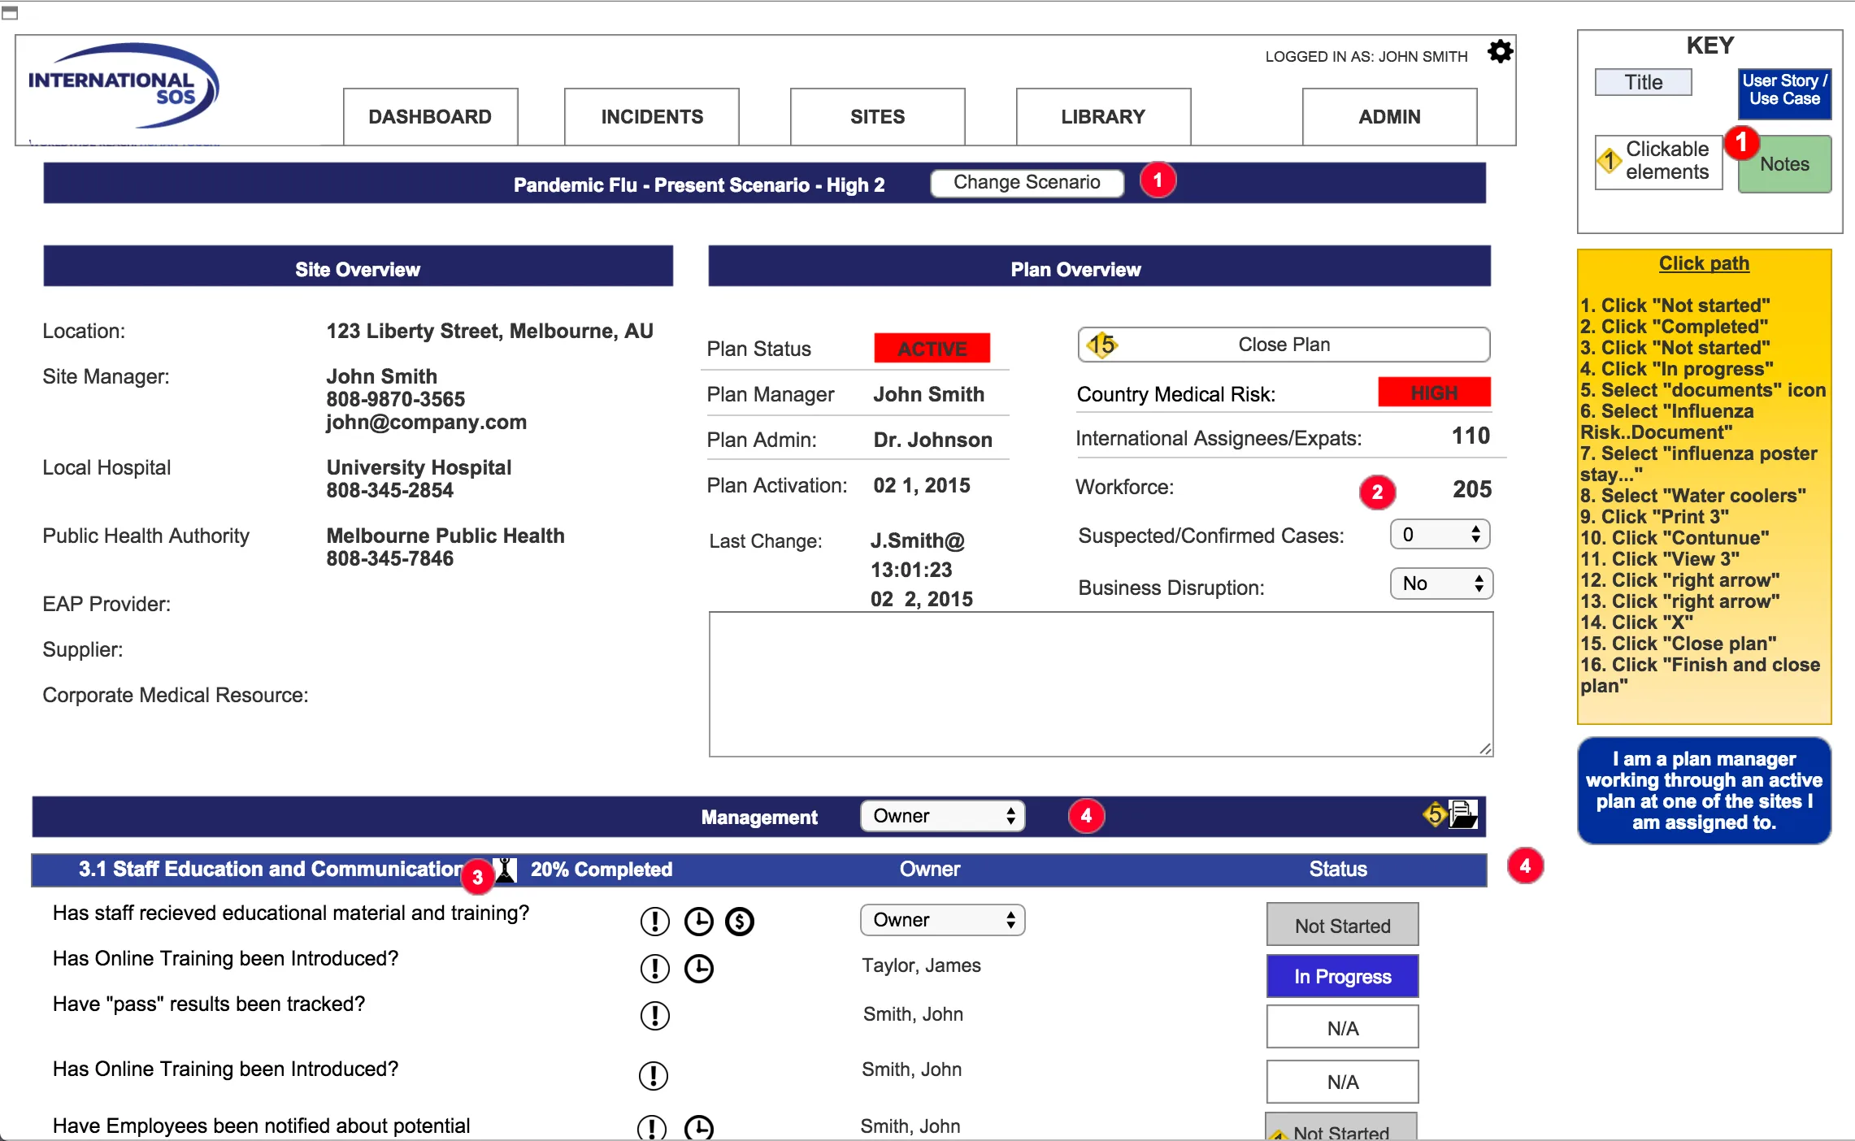The height and width of the screenshot is (1141, 1855).
Task: Click the Clickable elements key box
Action: coord(1658,161)
